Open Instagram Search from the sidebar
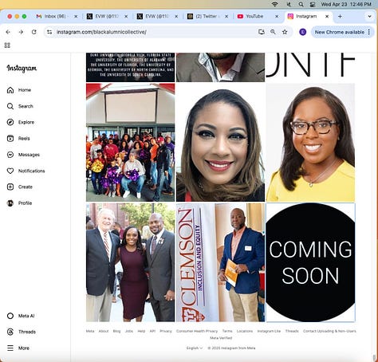This screenshot has width=378, height=362. pos(20,106)
